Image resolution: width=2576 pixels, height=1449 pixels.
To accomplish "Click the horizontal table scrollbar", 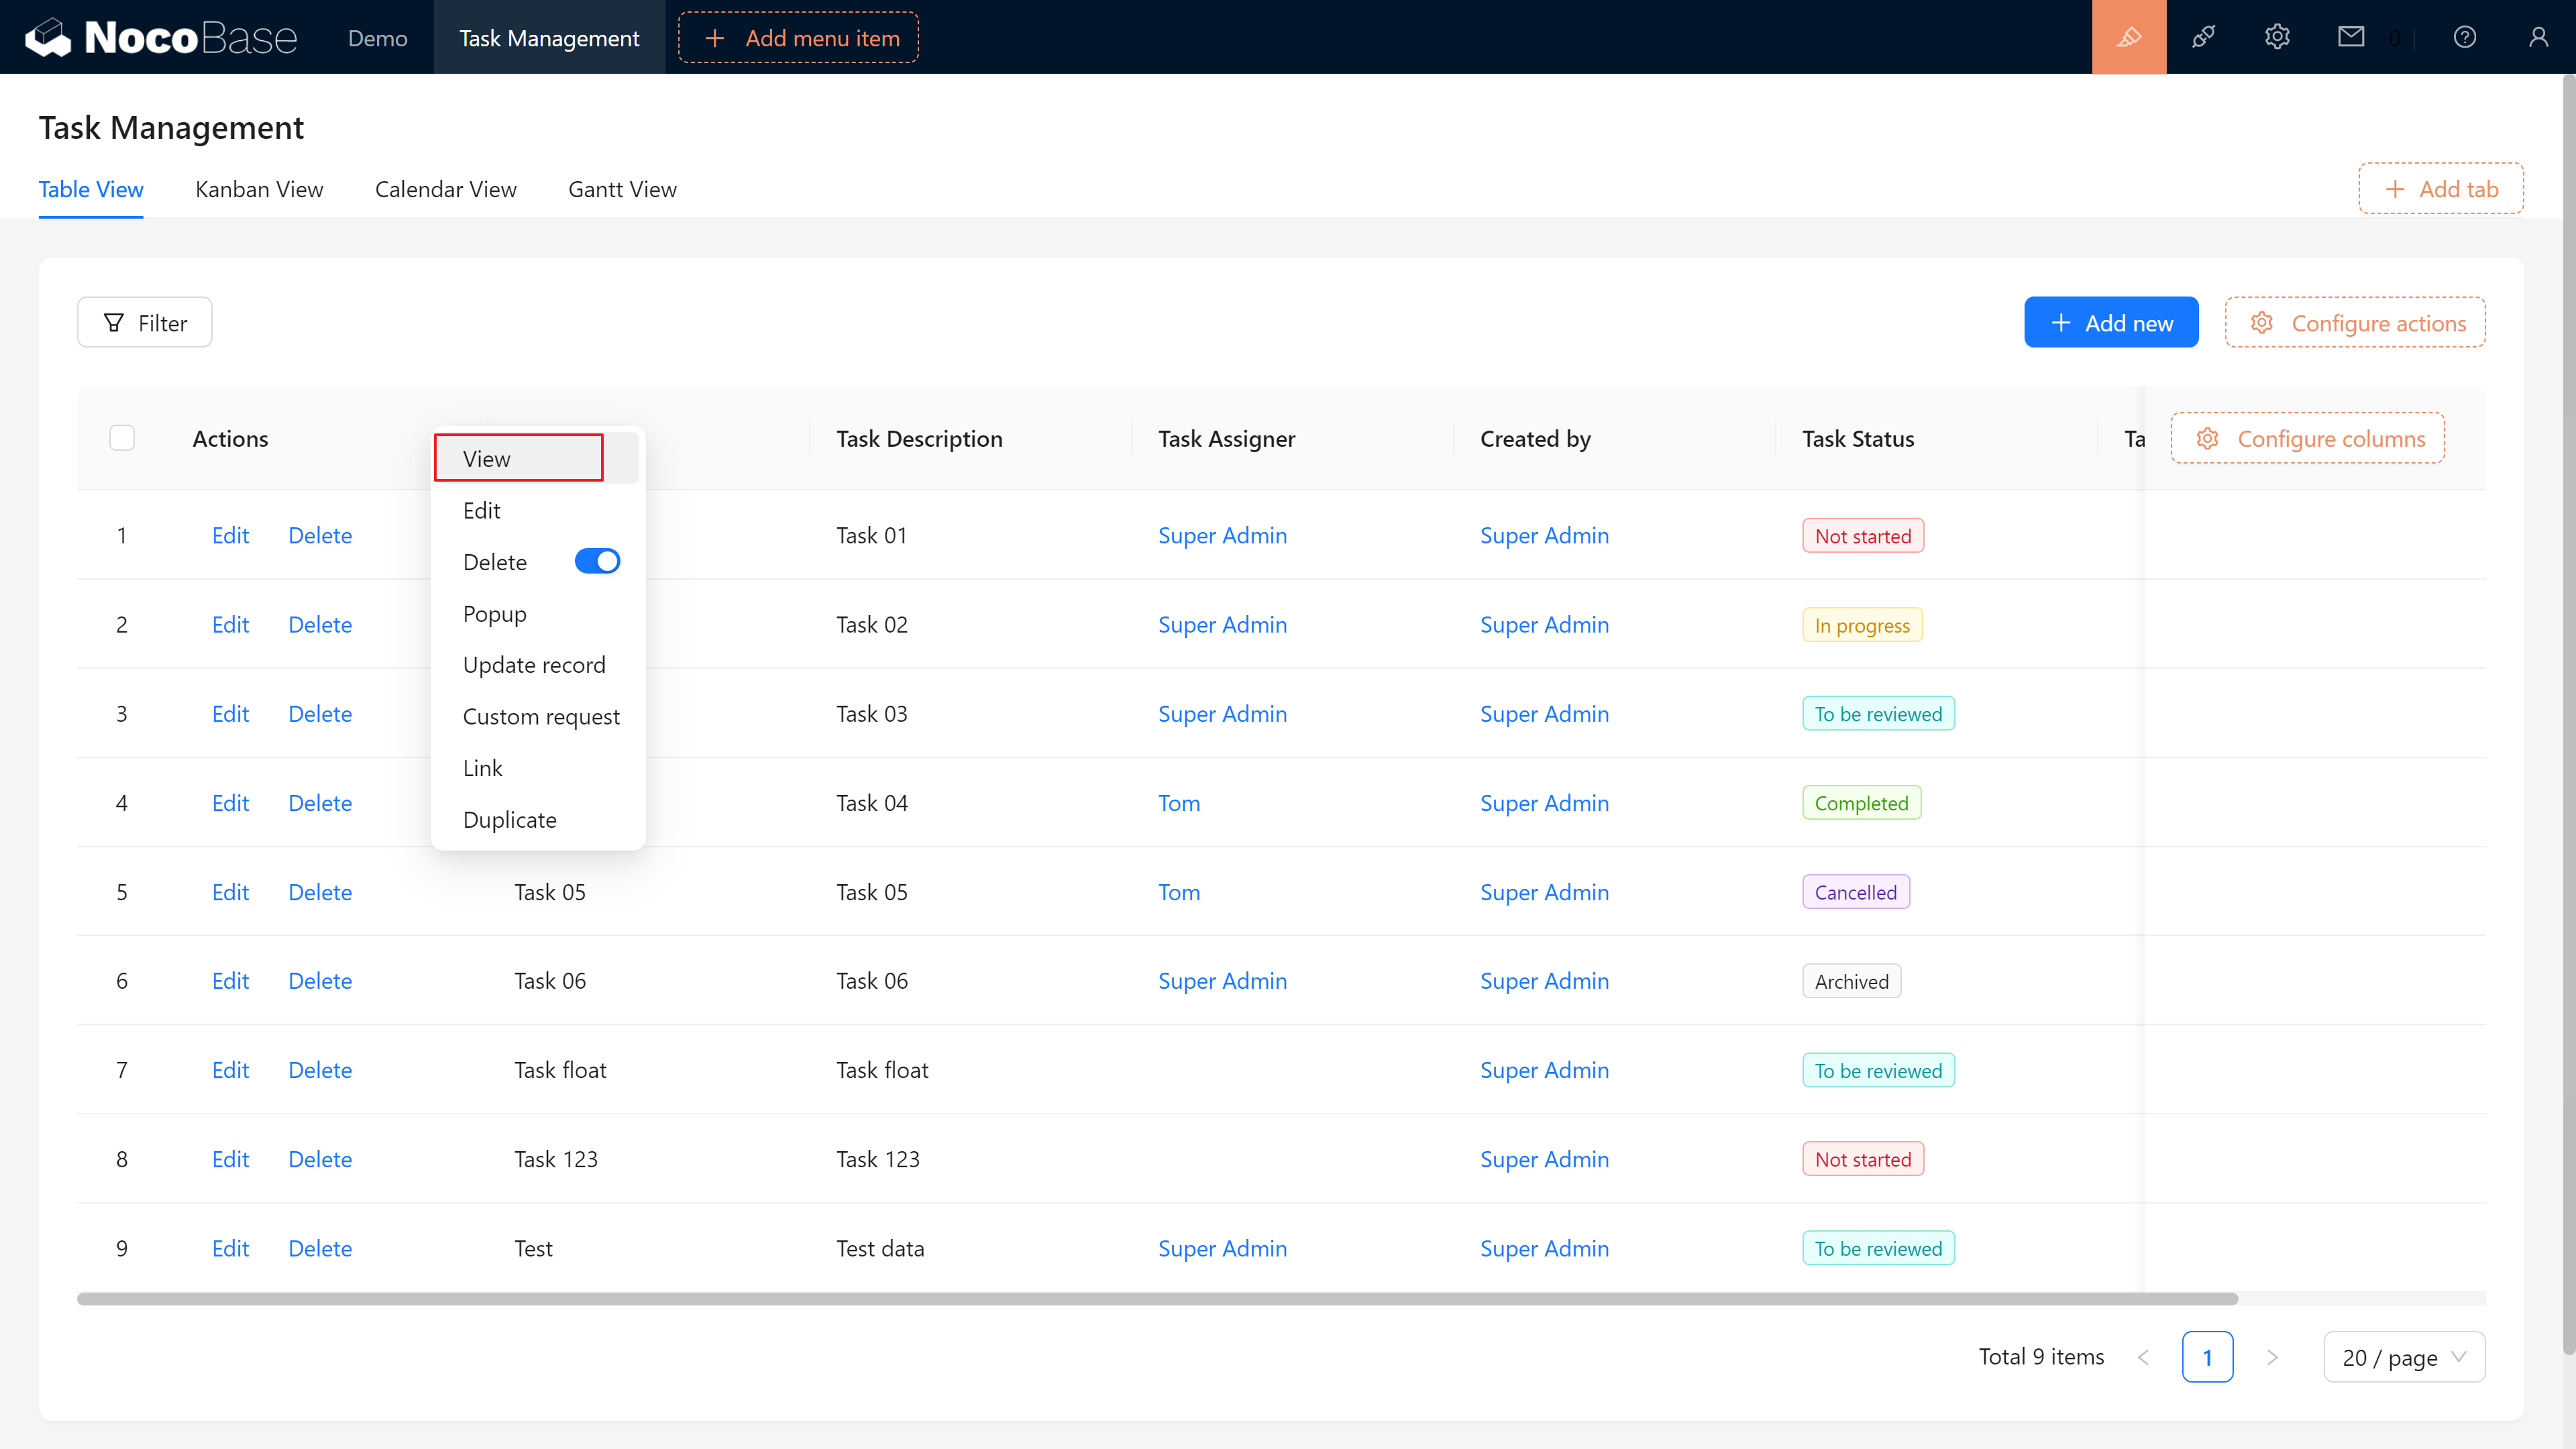I will click(1156, 1299).
